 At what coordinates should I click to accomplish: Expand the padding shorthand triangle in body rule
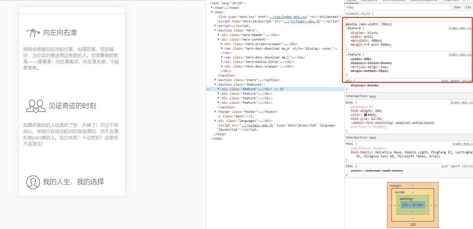pyautogui.click(x=367, y=107)
